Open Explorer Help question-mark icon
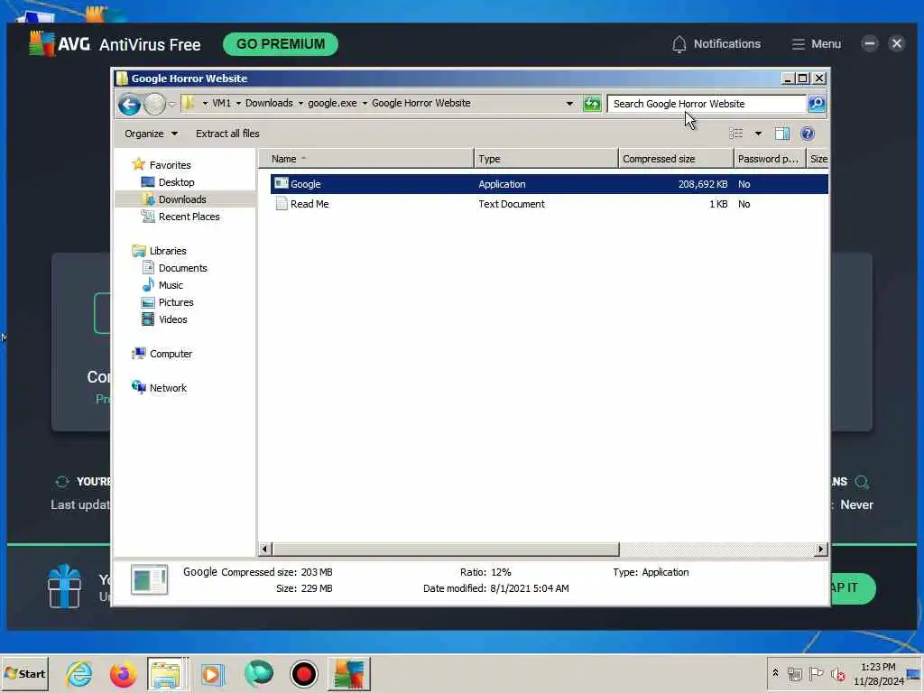 pyautogui.click(x=808, y=134)
